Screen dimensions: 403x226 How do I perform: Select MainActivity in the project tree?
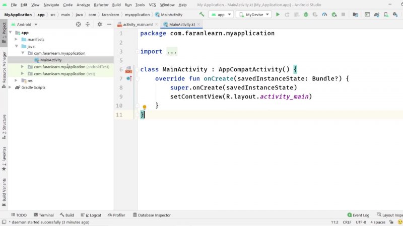click(x=50, y=60)
